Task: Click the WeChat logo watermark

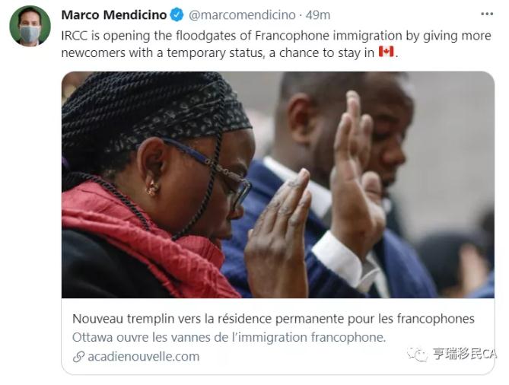Action: [418, 354]
